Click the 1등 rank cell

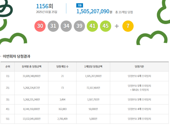click(x=8, y=76)
